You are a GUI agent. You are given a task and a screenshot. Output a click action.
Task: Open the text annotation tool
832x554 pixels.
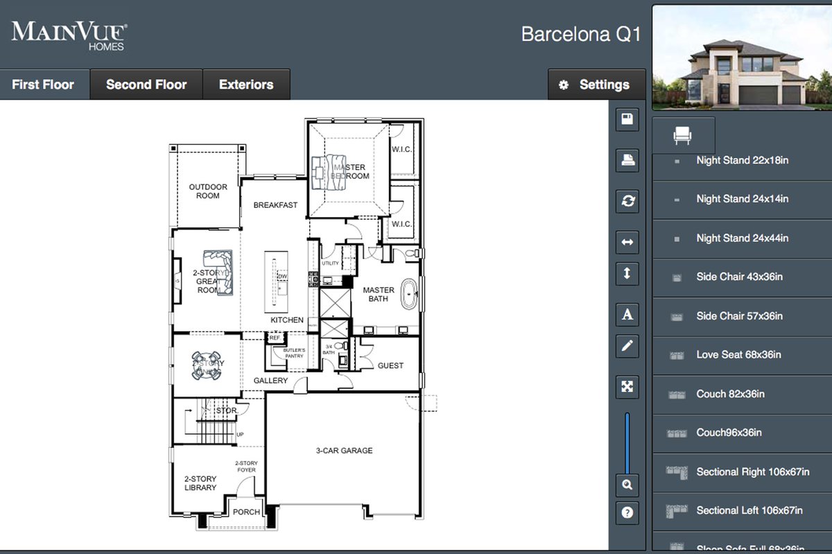627,314
